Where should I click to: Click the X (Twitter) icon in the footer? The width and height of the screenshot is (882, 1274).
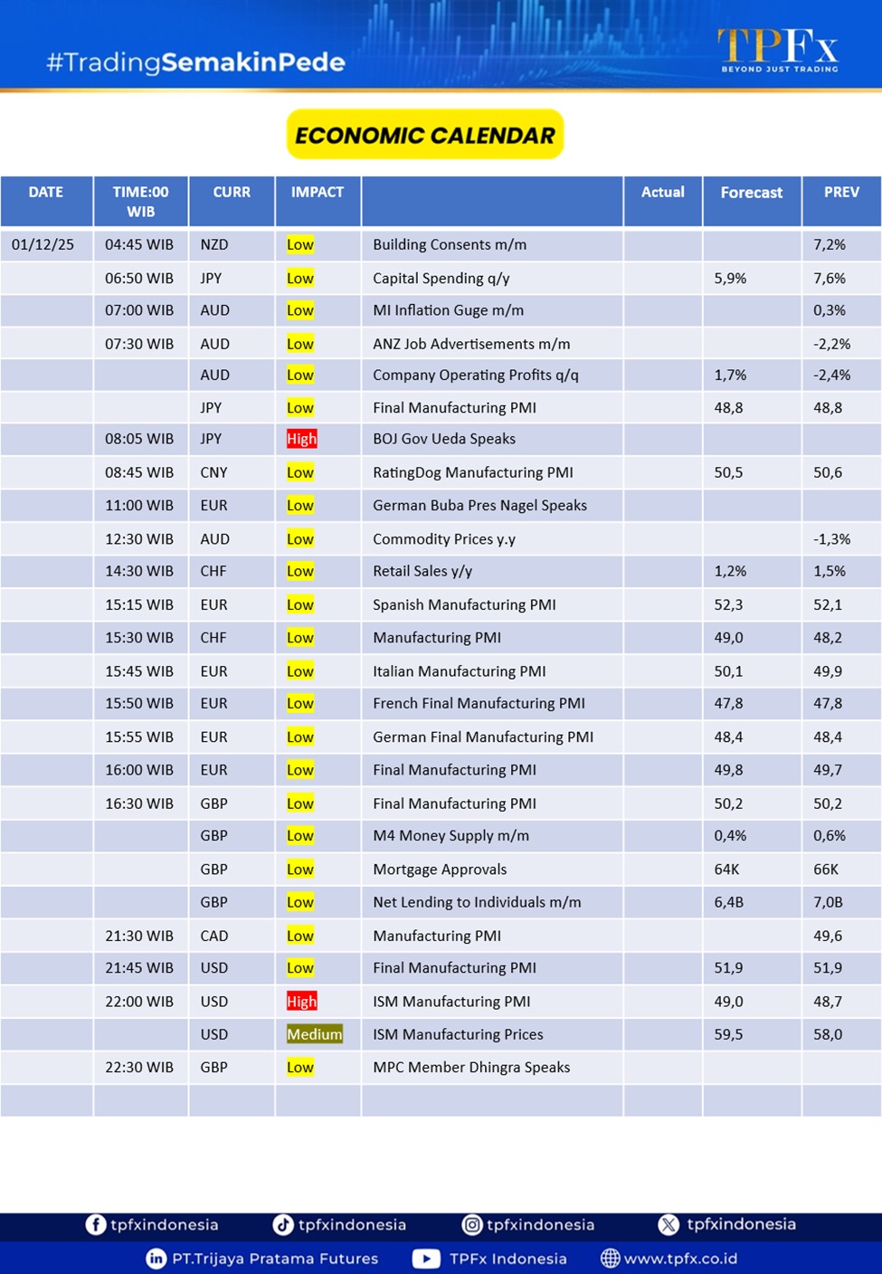pos(669,1224)
